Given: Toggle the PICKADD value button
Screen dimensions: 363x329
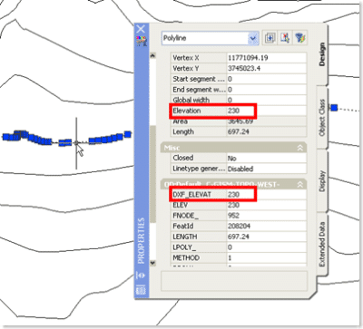Looking at the screenshot, I should coord(270,38).
